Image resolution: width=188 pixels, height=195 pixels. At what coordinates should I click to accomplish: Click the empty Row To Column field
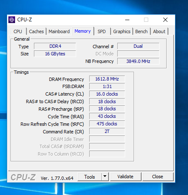107,154
